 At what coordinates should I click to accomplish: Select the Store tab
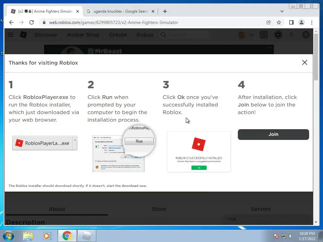(159, 209)
